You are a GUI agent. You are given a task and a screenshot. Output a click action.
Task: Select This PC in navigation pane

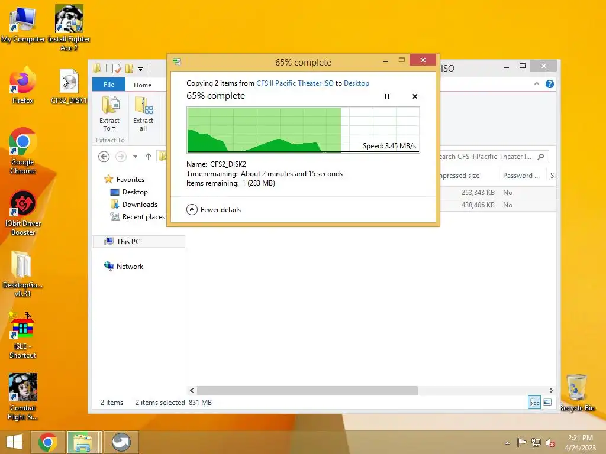[x=138, y=241]
